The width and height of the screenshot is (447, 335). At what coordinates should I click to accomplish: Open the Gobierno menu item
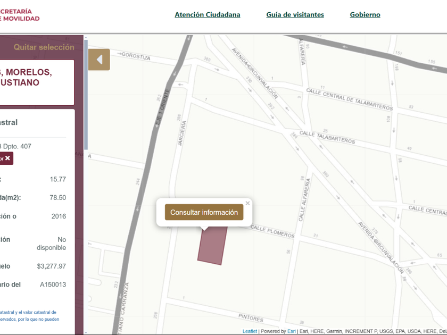[x=365, y=15]
